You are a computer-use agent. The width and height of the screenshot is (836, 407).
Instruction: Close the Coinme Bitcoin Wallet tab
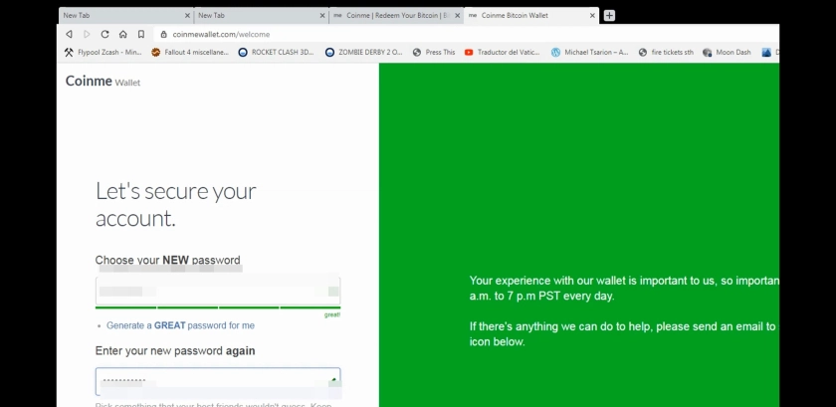click(592, 16)
